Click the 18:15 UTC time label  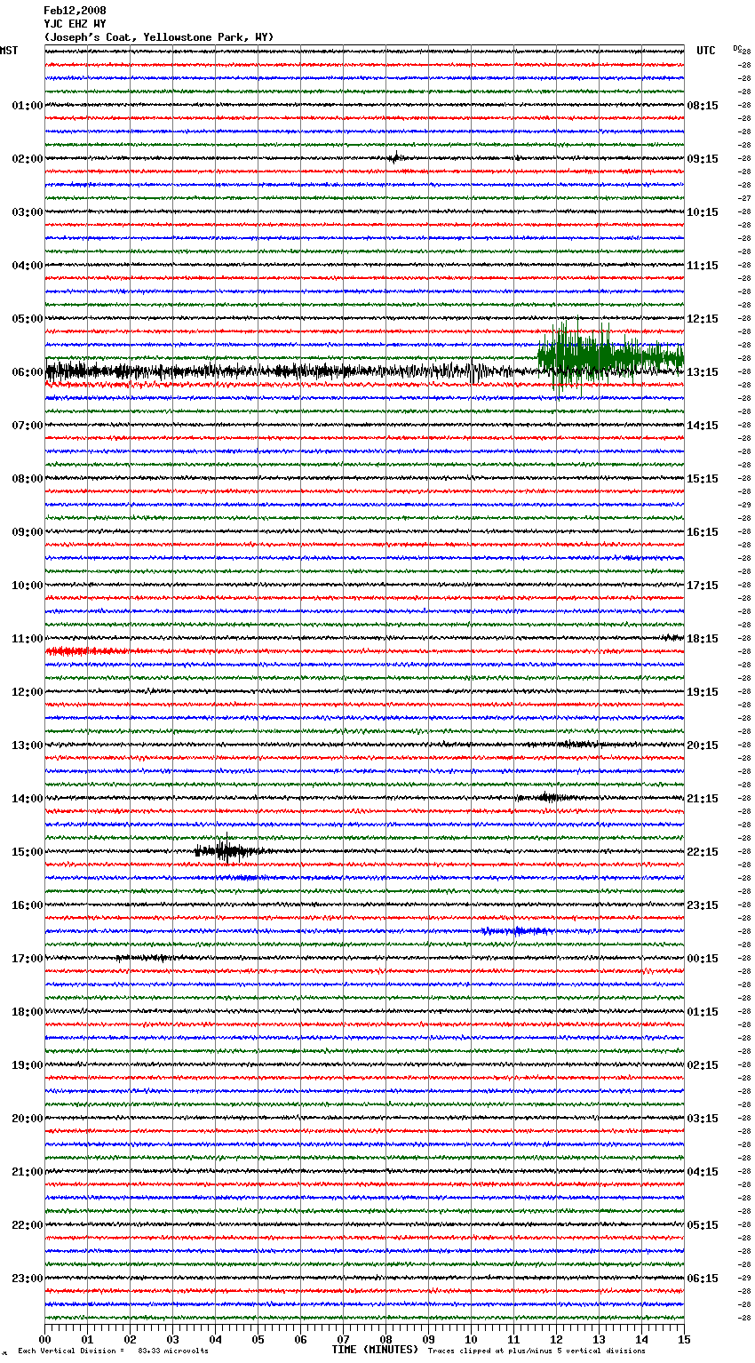pyautogui.click(x=703, y=639)
